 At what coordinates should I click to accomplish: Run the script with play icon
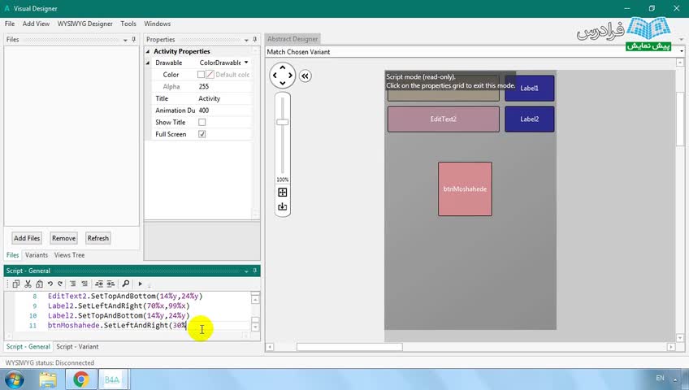[x=141, y=284]
